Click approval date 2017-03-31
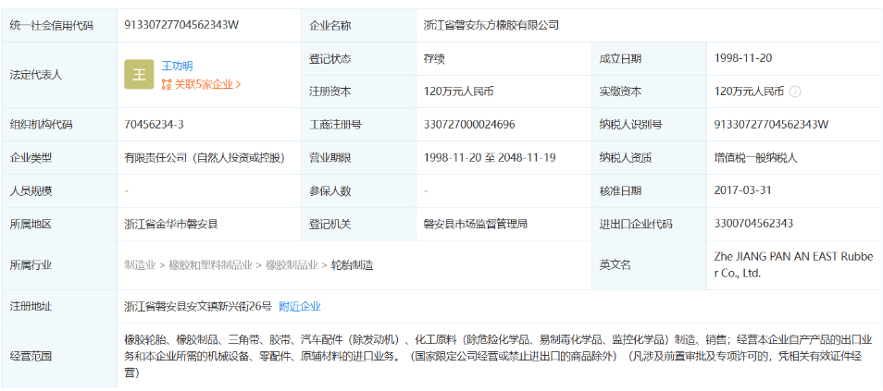Image resolution: width=883 pixels, height=391 pixels. 743,190
